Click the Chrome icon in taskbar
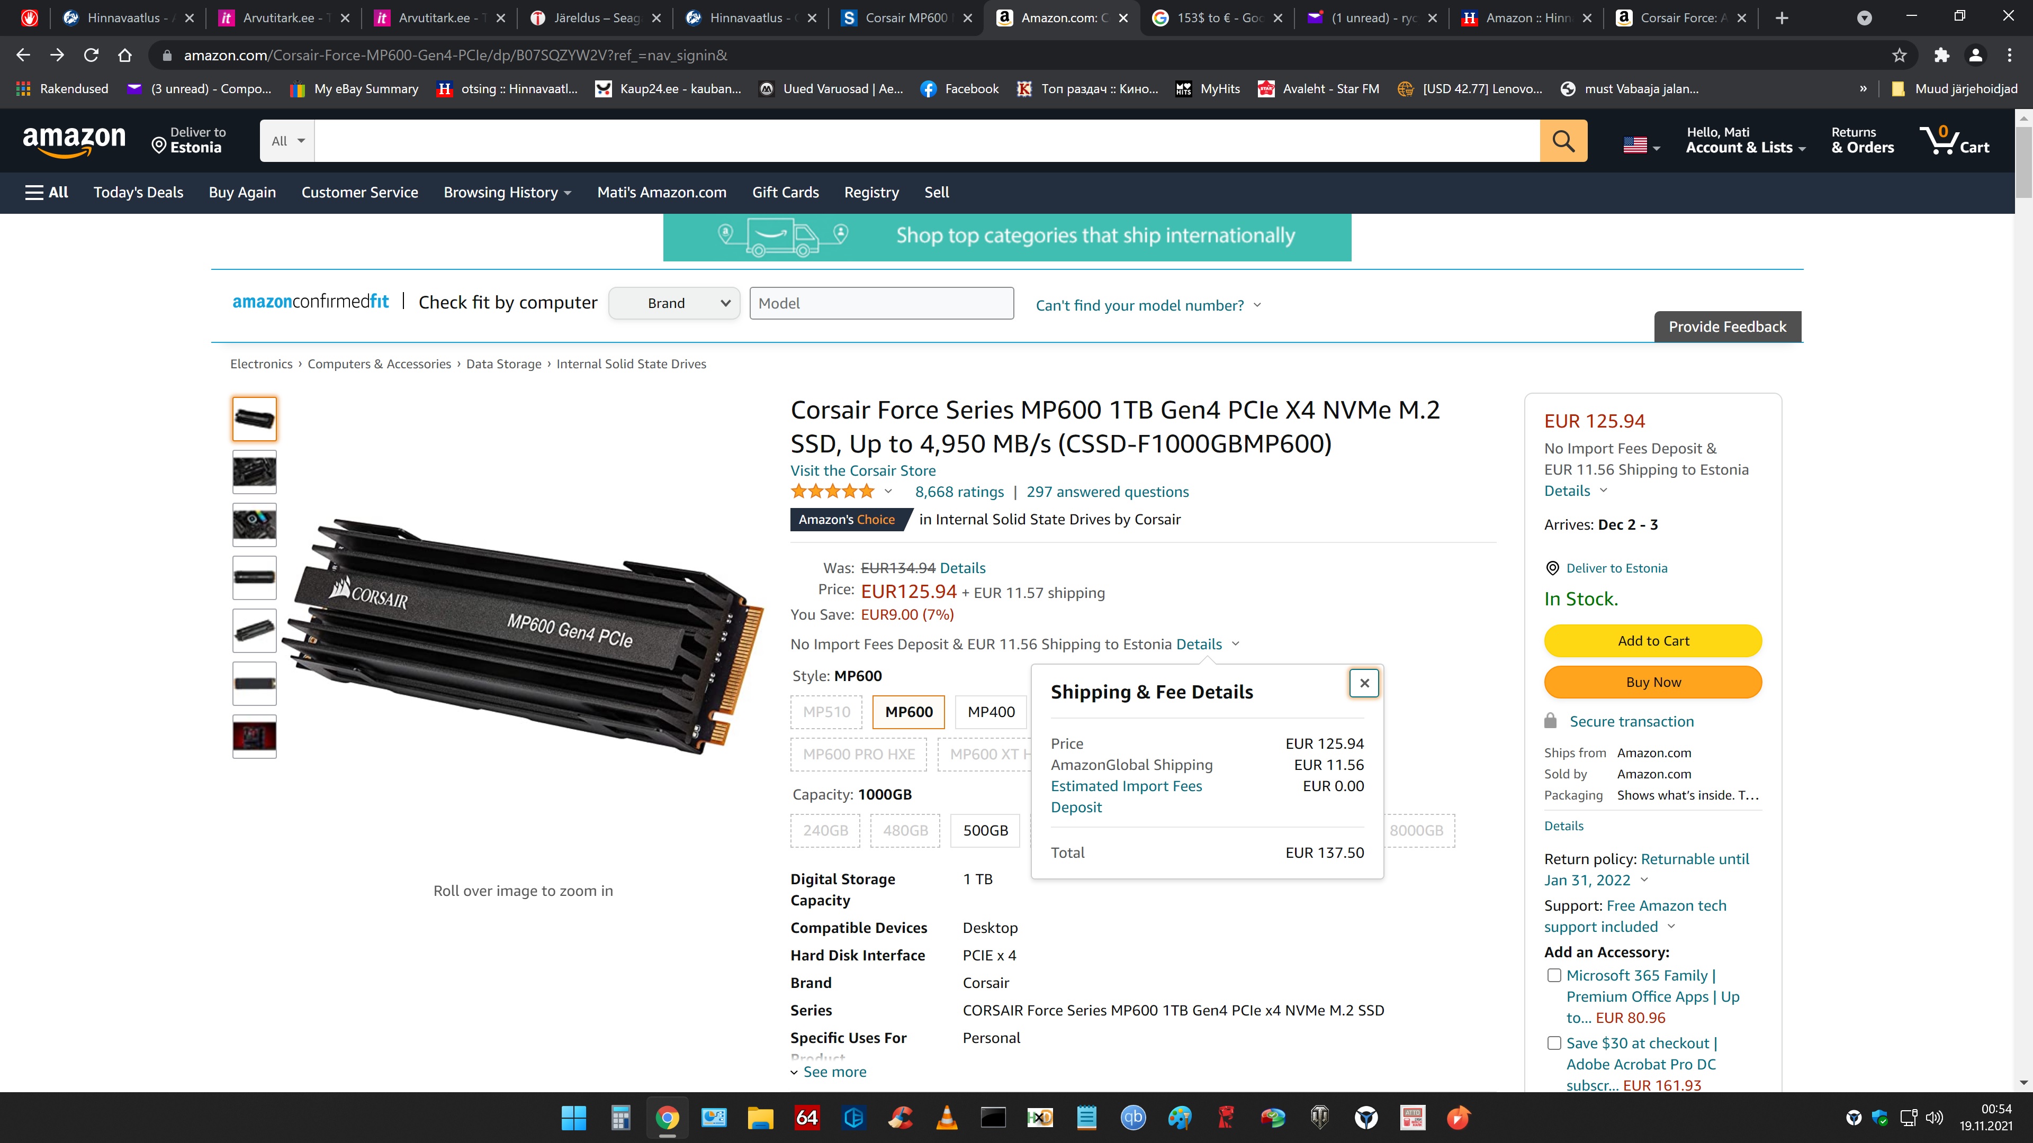 (x=667, y=1118)
